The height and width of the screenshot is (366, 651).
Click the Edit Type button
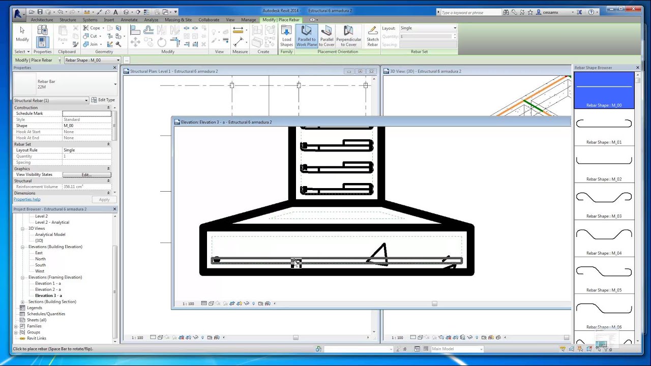click(103, 100)
